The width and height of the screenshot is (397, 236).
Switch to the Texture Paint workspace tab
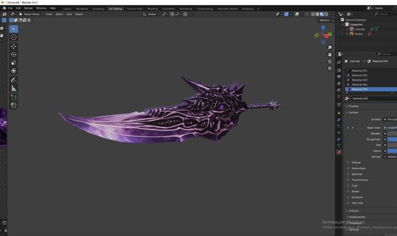pos(135,9)
